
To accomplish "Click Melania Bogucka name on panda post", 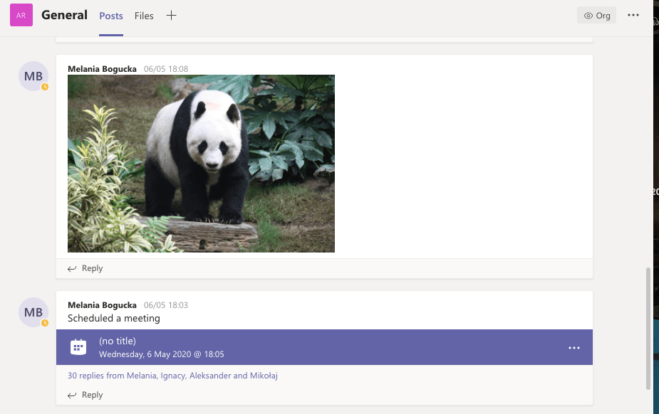I will click(102, 69).
